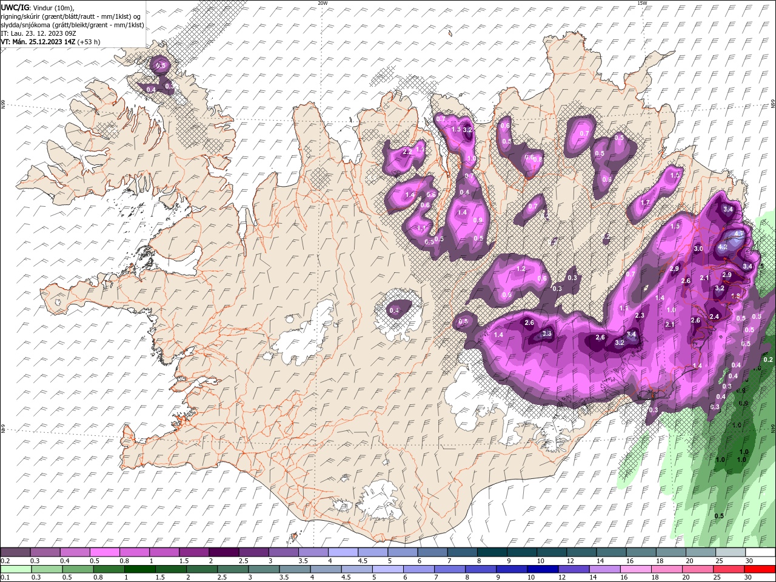Screen dimensions: 776x582
Task: Pick the bright red legend swatch after 30
Action: (x=760, y=569)
